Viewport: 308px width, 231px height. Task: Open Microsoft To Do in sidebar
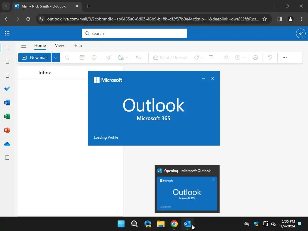click(x=7, y=89)
